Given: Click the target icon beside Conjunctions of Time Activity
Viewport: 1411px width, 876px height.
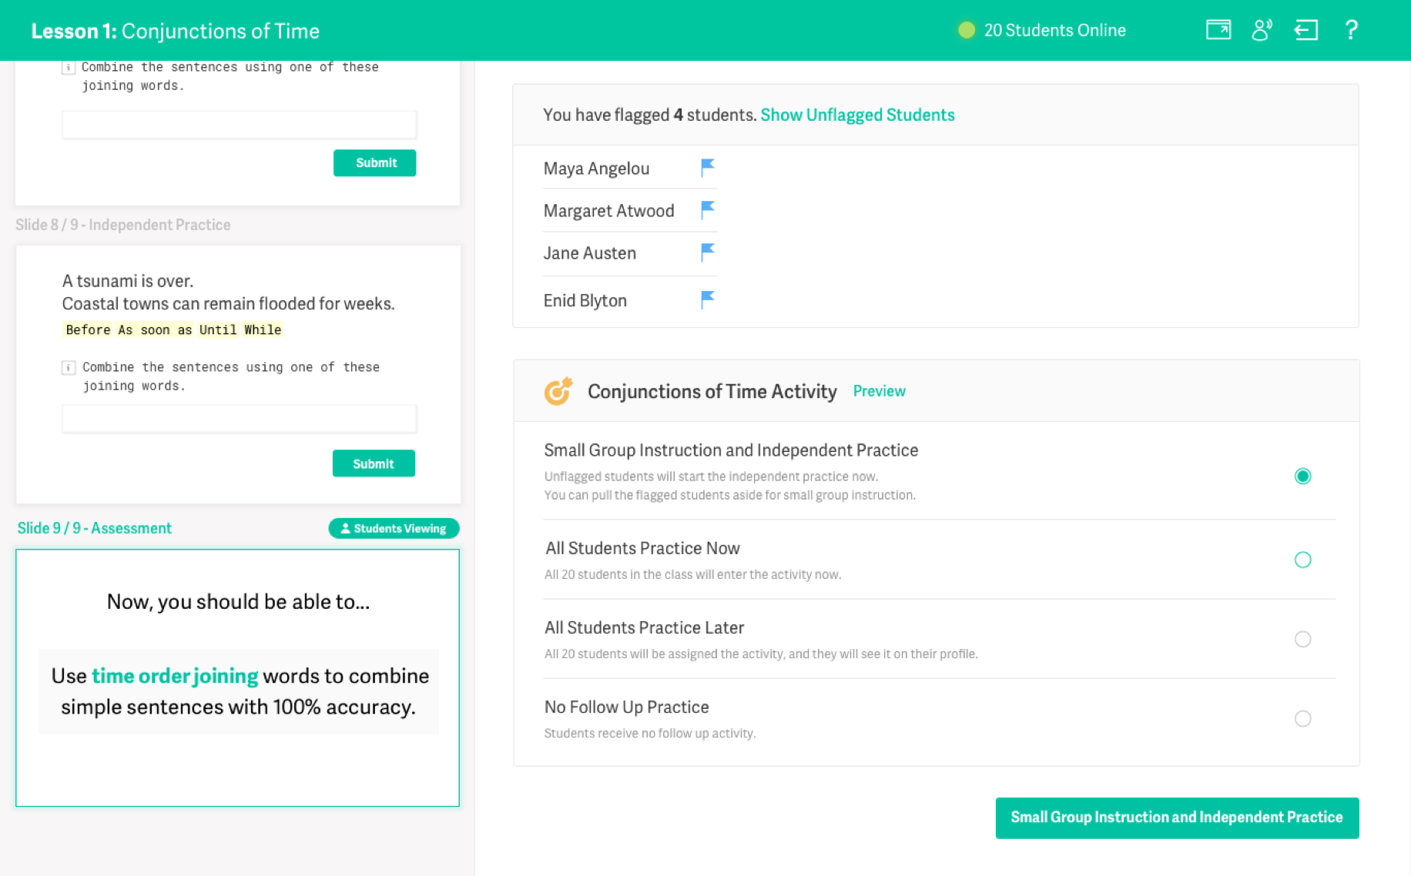Looking at the screenshot, I should [558, 391].
